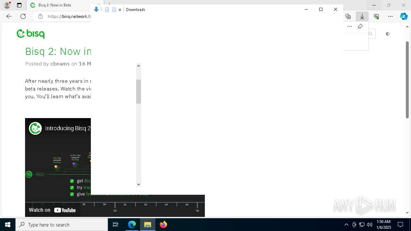411x231 pixels.
Task: Click navigation pane scroll-down arrow
Action: pyautogui.click(x=139, y=184)
